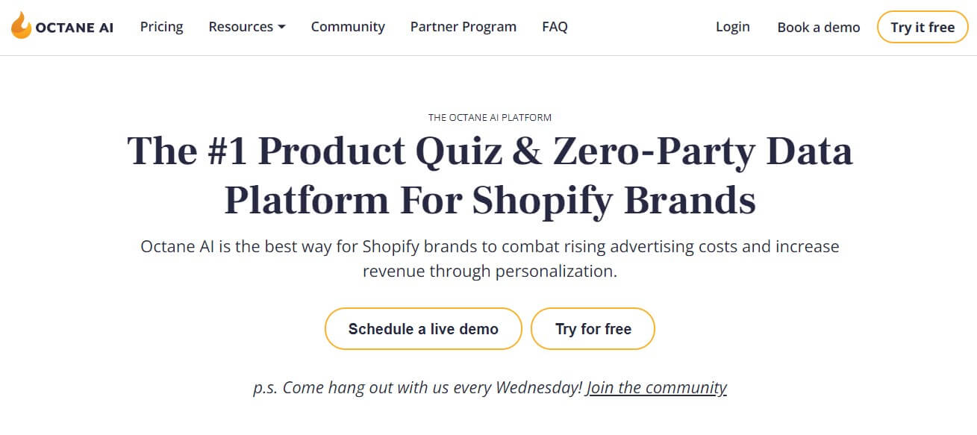Visit the FAQ page
Viewport: 977px width, 435px height.
[555, 27]
